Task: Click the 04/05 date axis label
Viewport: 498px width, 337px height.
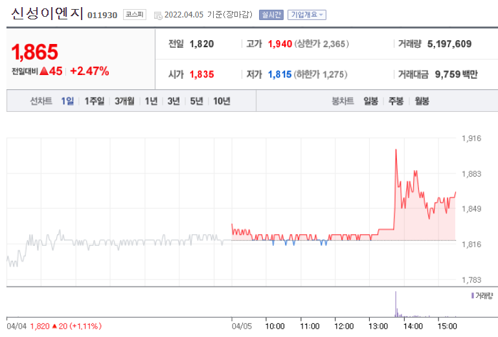Action: [x=242, y=326]
